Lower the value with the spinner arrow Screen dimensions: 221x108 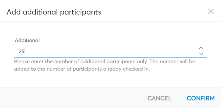pyautogui.click(x=201, y=54)
